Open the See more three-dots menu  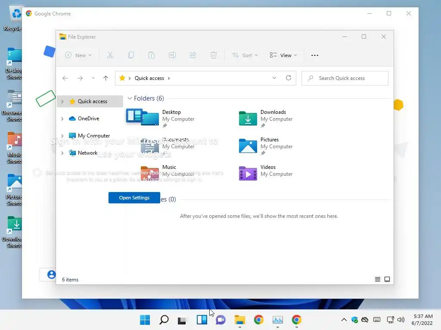[x=315, y=55]
